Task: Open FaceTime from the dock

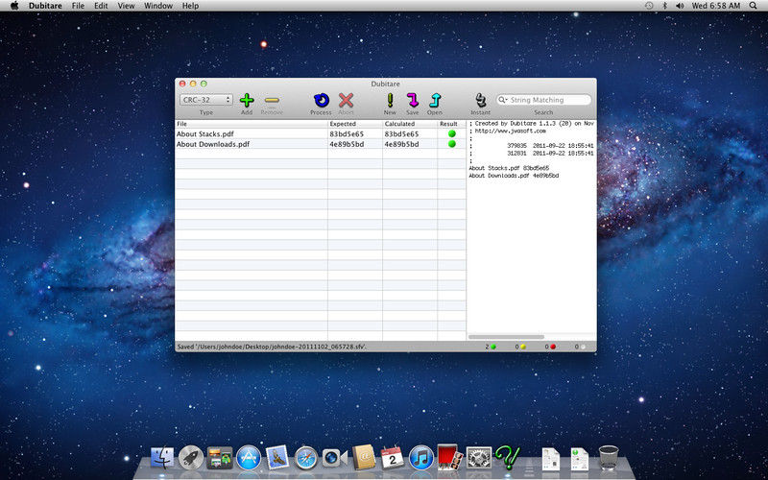Action: pos(335,458)
